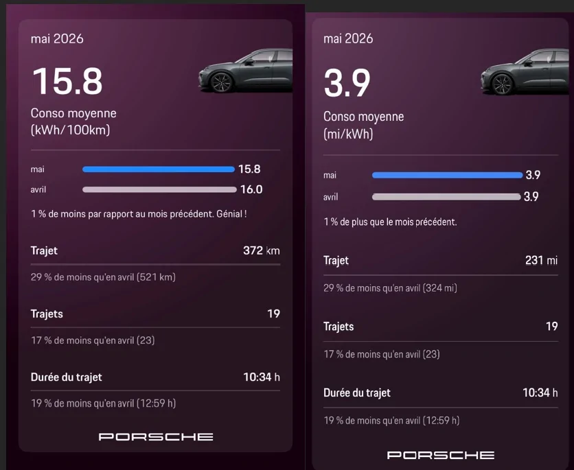Click the grey avril bar showing 16.0

(159, 189)
